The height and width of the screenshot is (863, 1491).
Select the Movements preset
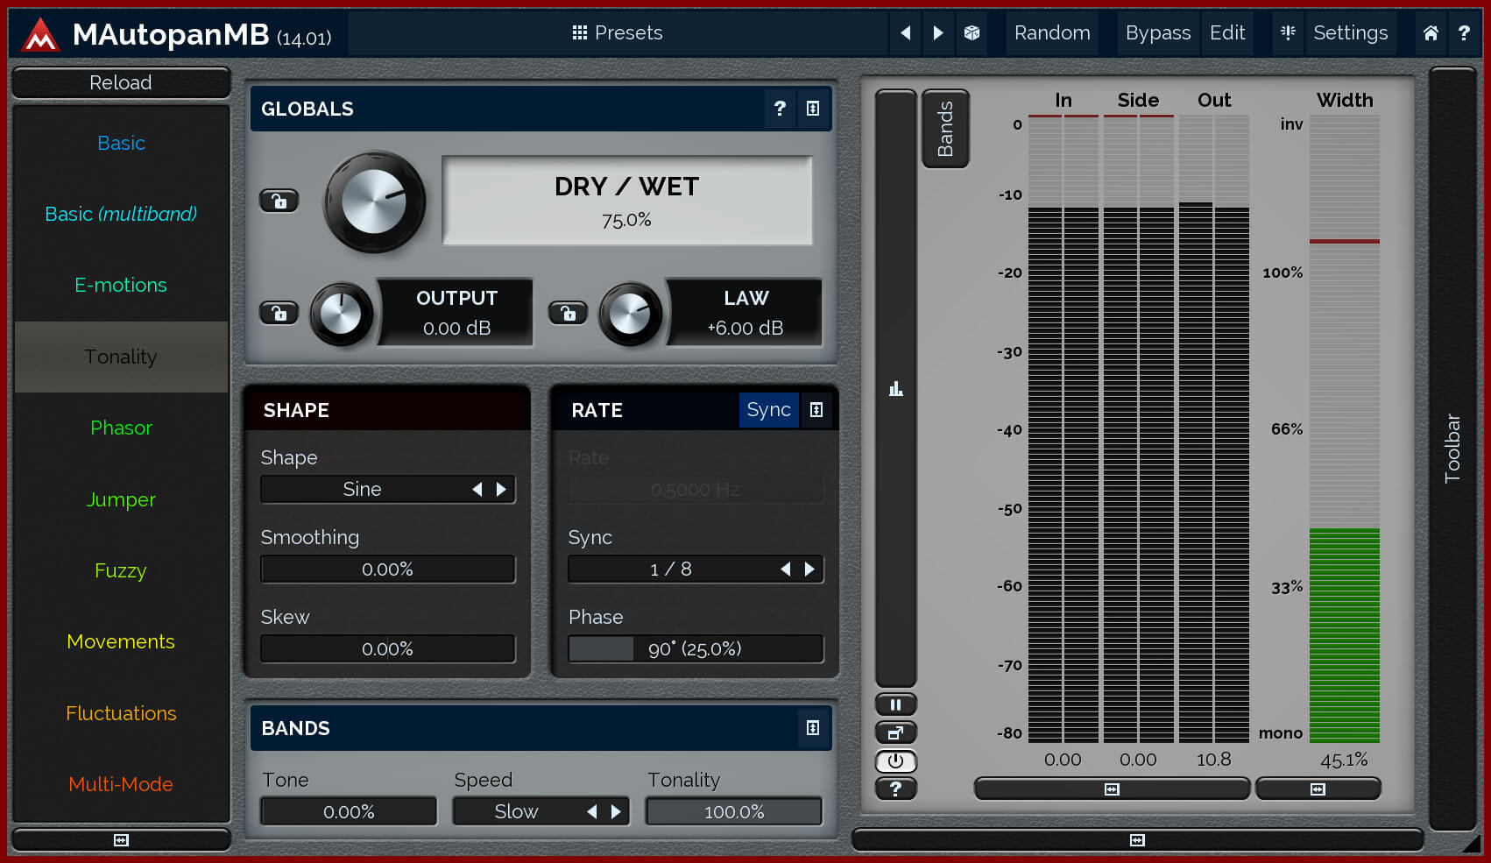click(x=121, y=641)
